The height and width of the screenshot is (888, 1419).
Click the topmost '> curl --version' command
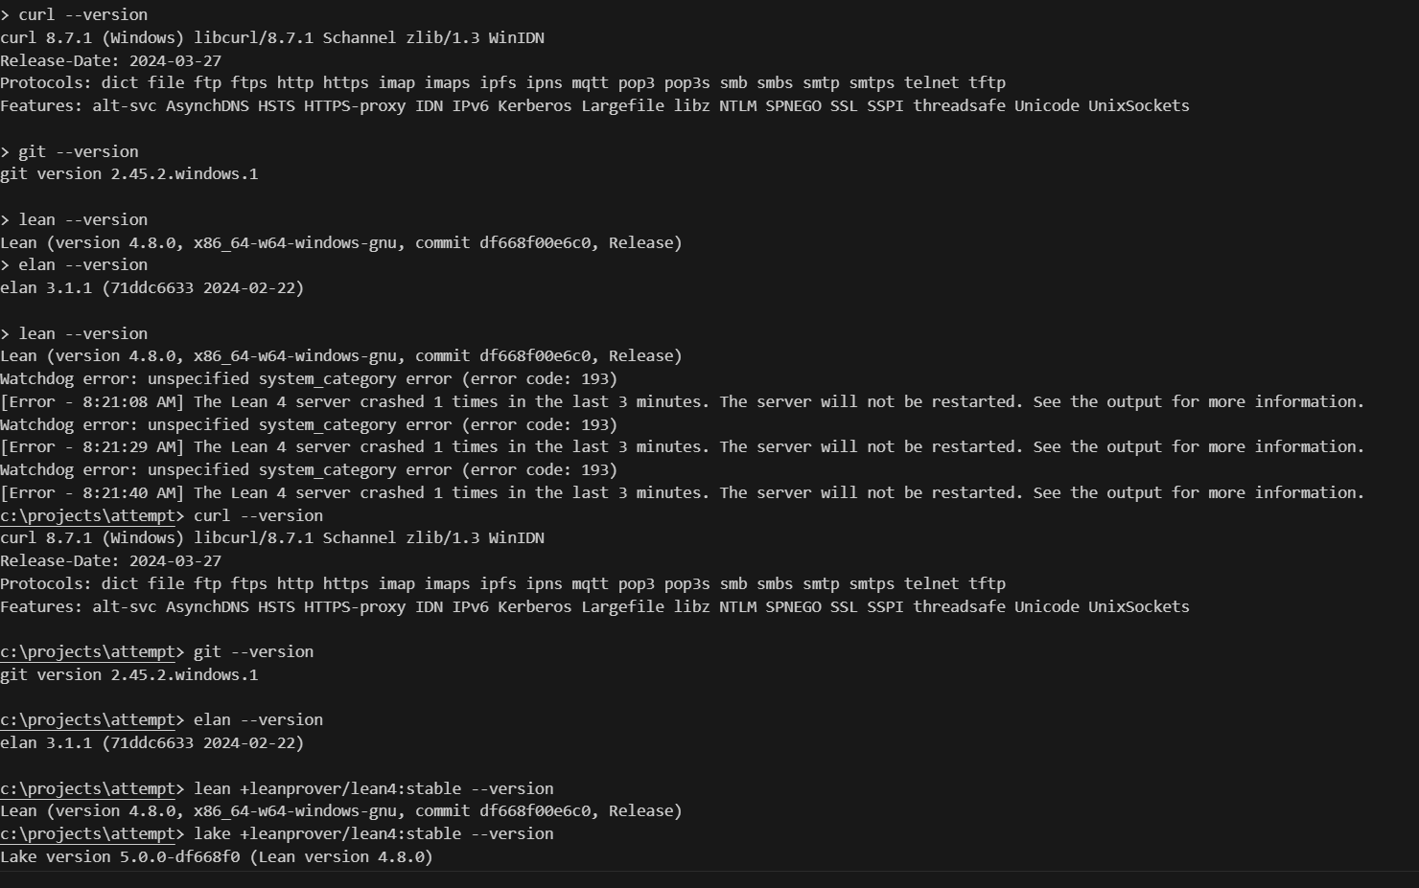(x=74, y=14)
